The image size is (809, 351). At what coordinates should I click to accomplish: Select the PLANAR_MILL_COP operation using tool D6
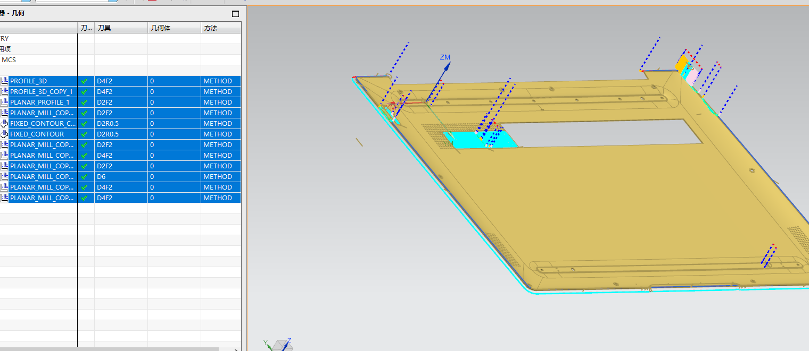tap(42, 177)
